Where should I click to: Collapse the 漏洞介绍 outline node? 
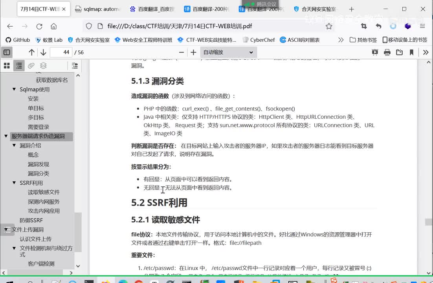(x=14, y=145)
